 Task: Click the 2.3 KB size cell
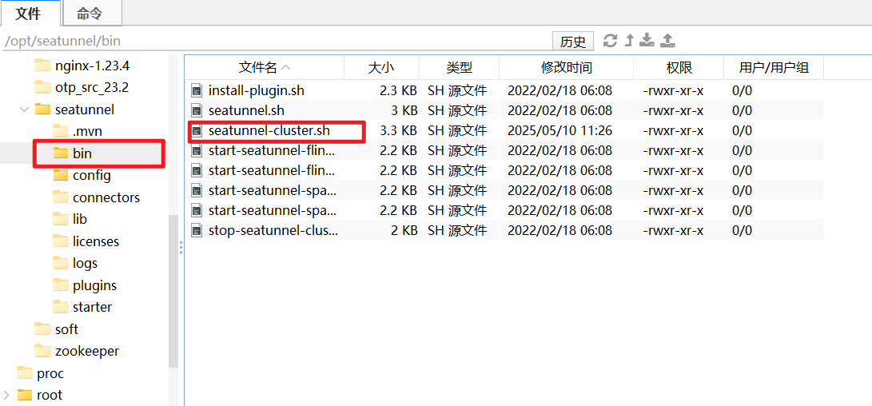click(x=398, y=90)
